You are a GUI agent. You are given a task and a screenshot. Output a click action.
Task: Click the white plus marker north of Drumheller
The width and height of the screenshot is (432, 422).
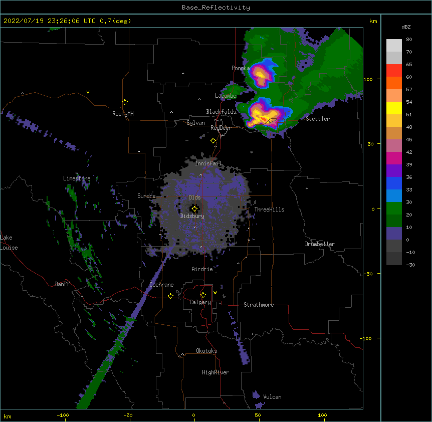307,188
